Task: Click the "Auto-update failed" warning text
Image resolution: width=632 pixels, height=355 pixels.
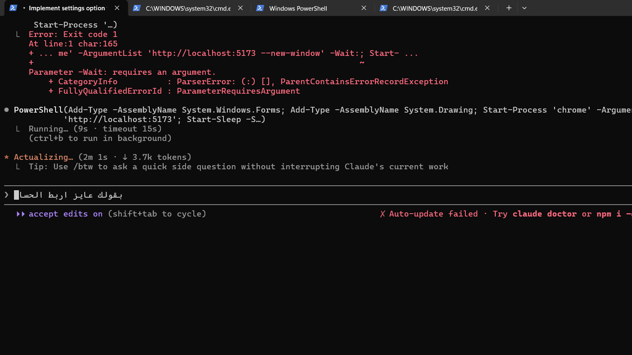Action: [x=433, y=214]
